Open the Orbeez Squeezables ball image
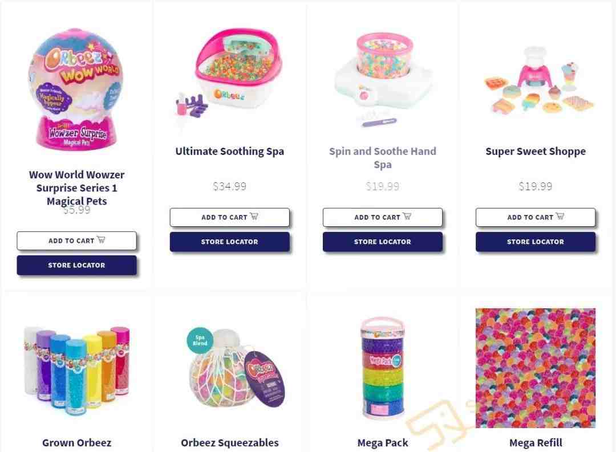Screen dimensions: 616x452 pos(236,368)
